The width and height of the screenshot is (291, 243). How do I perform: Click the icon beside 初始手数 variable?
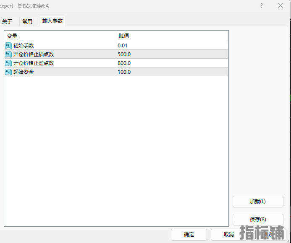pos(8,45)
